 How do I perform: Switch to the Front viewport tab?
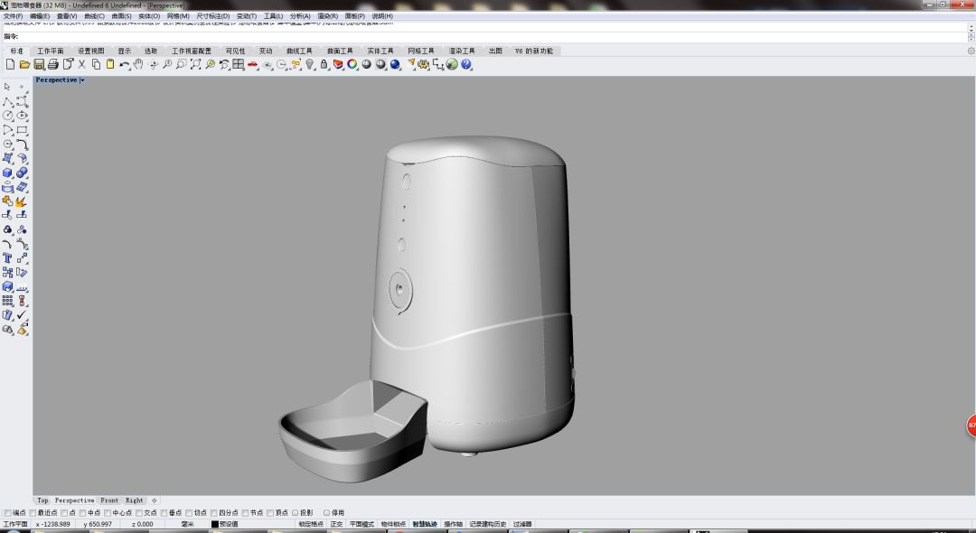click(x=109, y=500)
